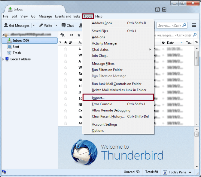Choose Address Book from Tools menu
Screen dimensions: 201x177
[x=118, y=23]
